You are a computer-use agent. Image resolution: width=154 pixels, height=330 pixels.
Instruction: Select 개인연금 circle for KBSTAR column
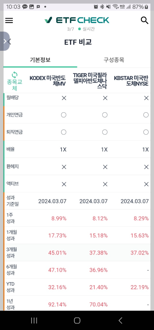(x=146, y=115)
